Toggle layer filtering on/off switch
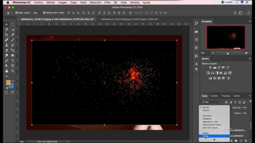The height and width of the screenshot is (143, 255). 250,102
